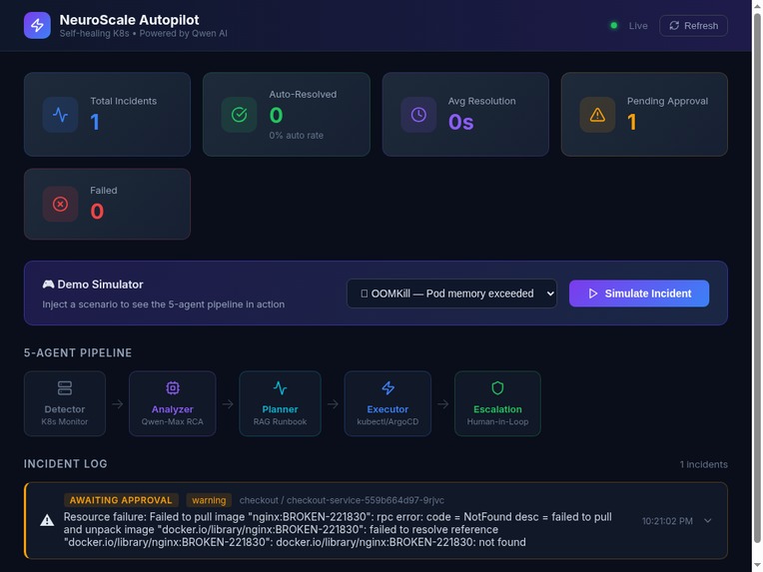Click the incident log alert triangle icon

click(x=47, y=520)
